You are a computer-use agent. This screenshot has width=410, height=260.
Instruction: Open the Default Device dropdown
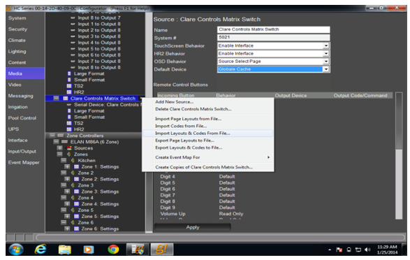pos(325,69)
